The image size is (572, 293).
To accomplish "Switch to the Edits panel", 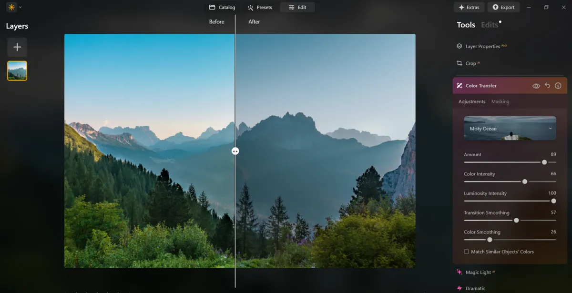I will (x=490, y=24).
